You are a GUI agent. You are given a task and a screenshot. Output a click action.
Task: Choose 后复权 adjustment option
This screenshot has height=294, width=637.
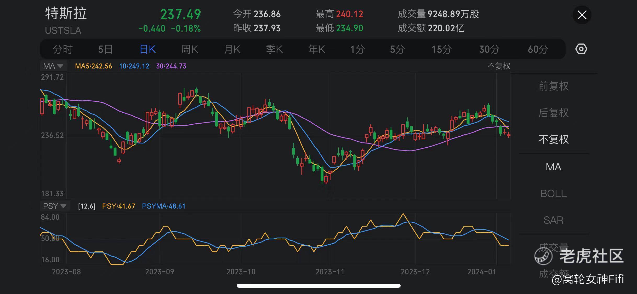(x=554, y=113)
